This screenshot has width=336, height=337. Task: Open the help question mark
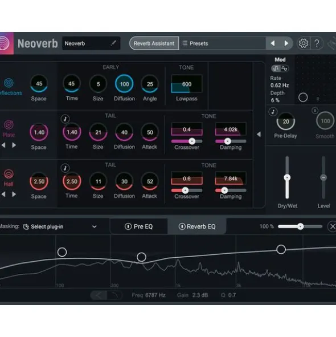(x=317, y=43)
